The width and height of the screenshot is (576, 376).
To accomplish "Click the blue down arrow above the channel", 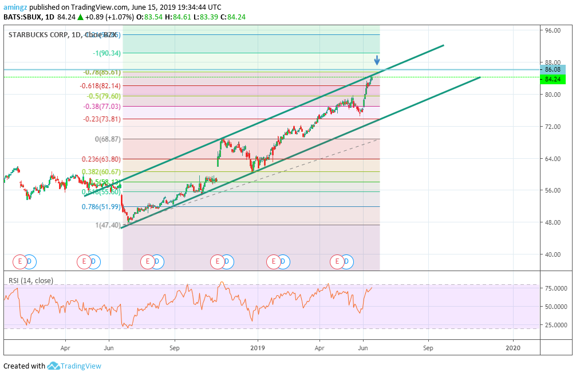I will point(377,60).
